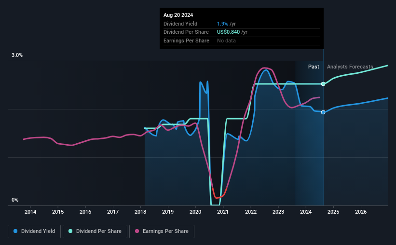396x245 pixels.
Task: Click the Aug 20 2024 tooltip date
Action: click(x=178, y=15)
